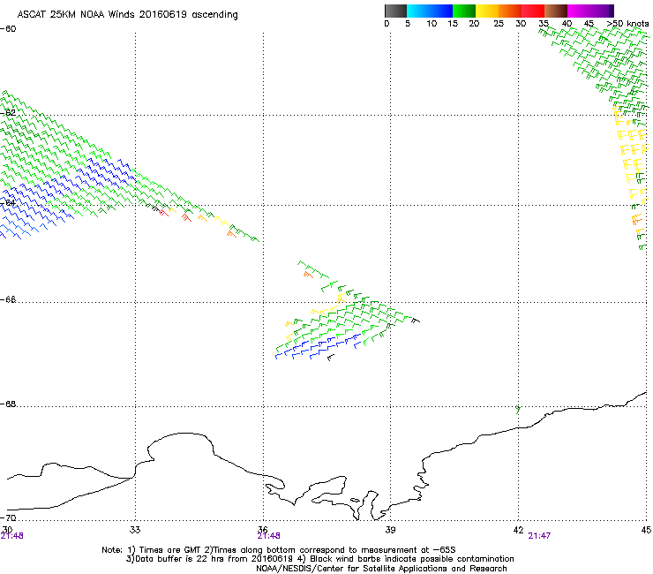Choose the magenta-purple 40–50 knots legend segment

coord(590,11)
